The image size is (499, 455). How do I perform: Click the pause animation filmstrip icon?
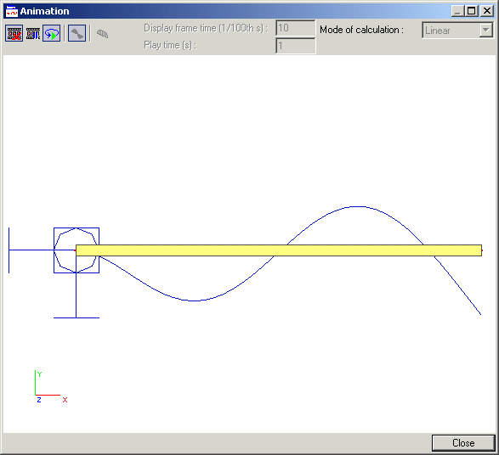tap(33, 34)
